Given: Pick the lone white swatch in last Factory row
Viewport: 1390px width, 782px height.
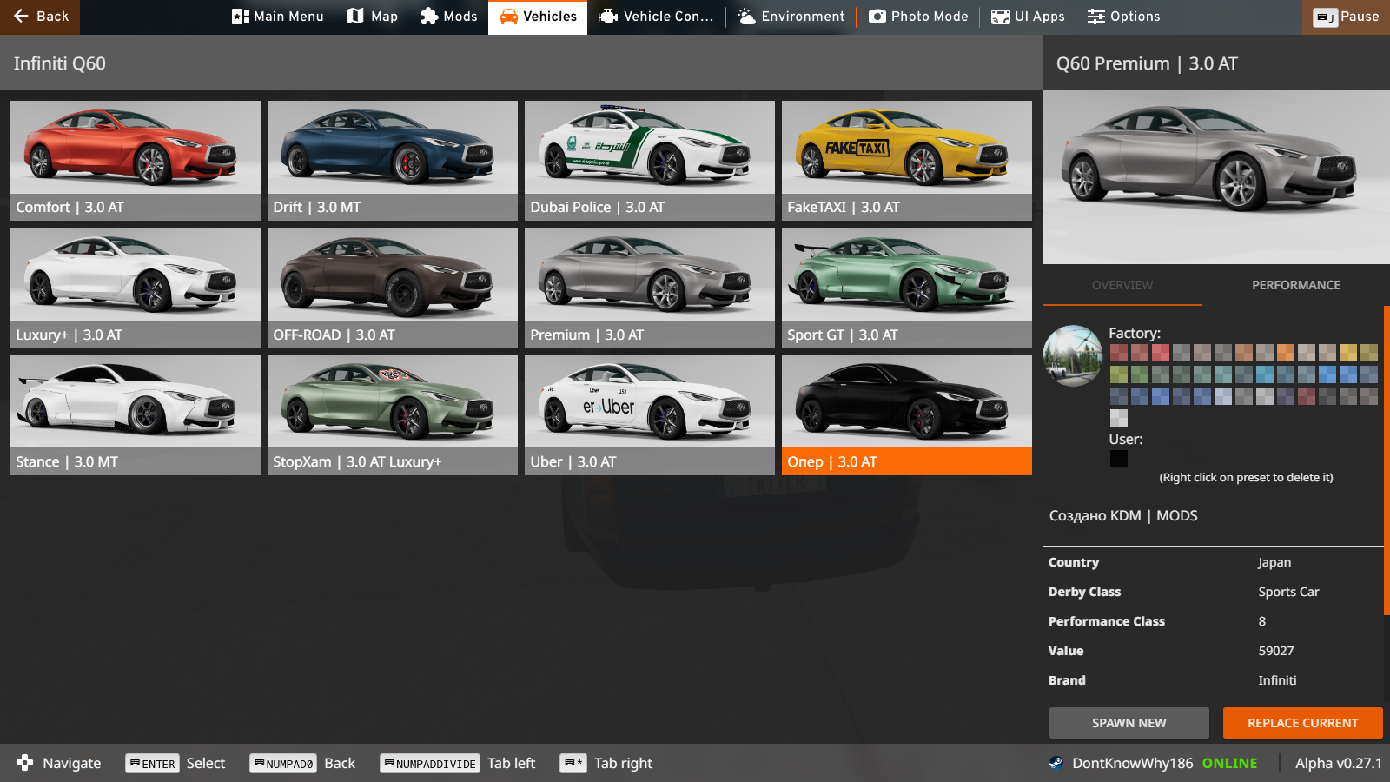Looking at the screenshot, I should [1119, 418].
